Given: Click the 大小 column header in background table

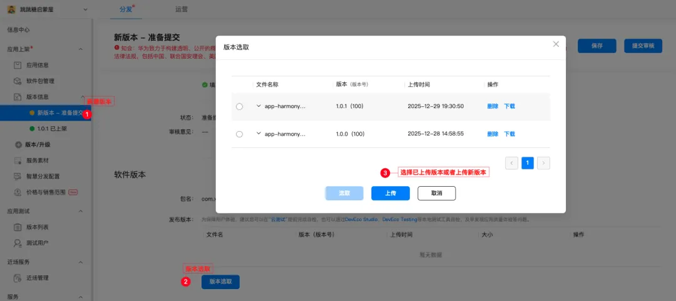Looking at the screenshot, I should click(x=486, y=235).
